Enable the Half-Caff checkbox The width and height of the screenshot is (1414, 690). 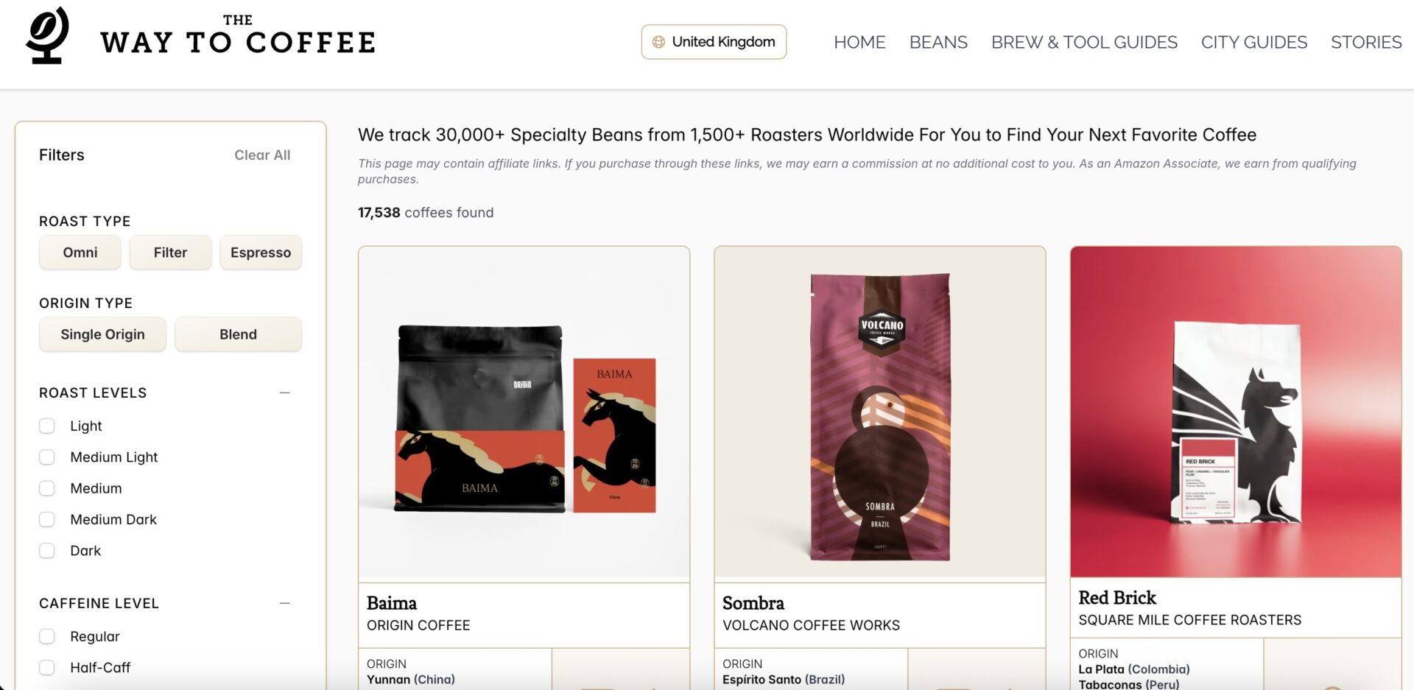47,668
